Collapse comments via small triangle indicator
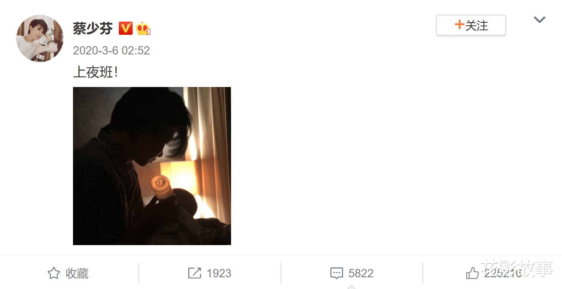This screenshot has height=289, width=562. pyautogui.click(x=351, y=287)
